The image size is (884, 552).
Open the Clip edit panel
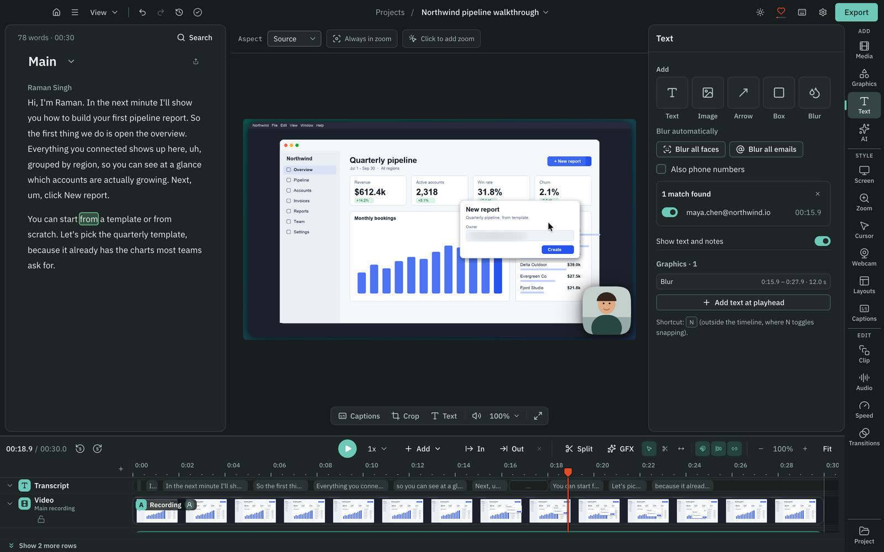click(864, 354)
